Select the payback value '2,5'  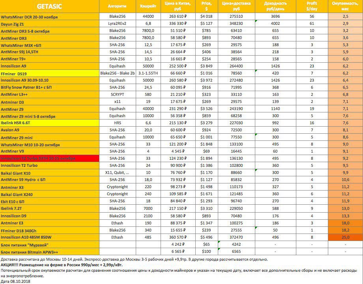[345, 17]
